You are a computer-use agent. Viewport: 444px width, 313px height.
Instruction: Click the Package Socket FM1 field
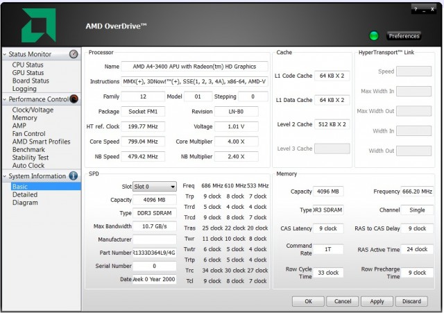point(143,112)
